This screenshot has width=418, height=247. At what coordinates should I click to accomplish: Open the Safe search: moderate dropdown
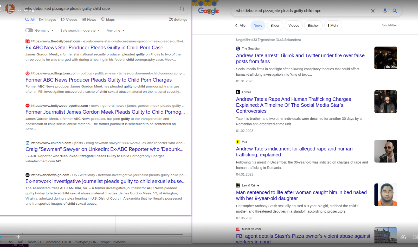point(80,31)
